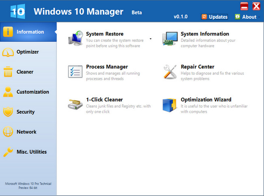Click the Cleaner trash bin icon
264x196 pixels.
click(x=8, y=72)
